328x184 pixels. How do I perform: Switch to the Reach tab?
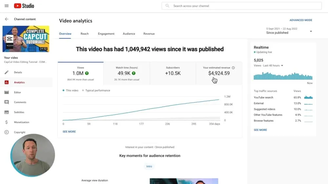click(85, 34)
